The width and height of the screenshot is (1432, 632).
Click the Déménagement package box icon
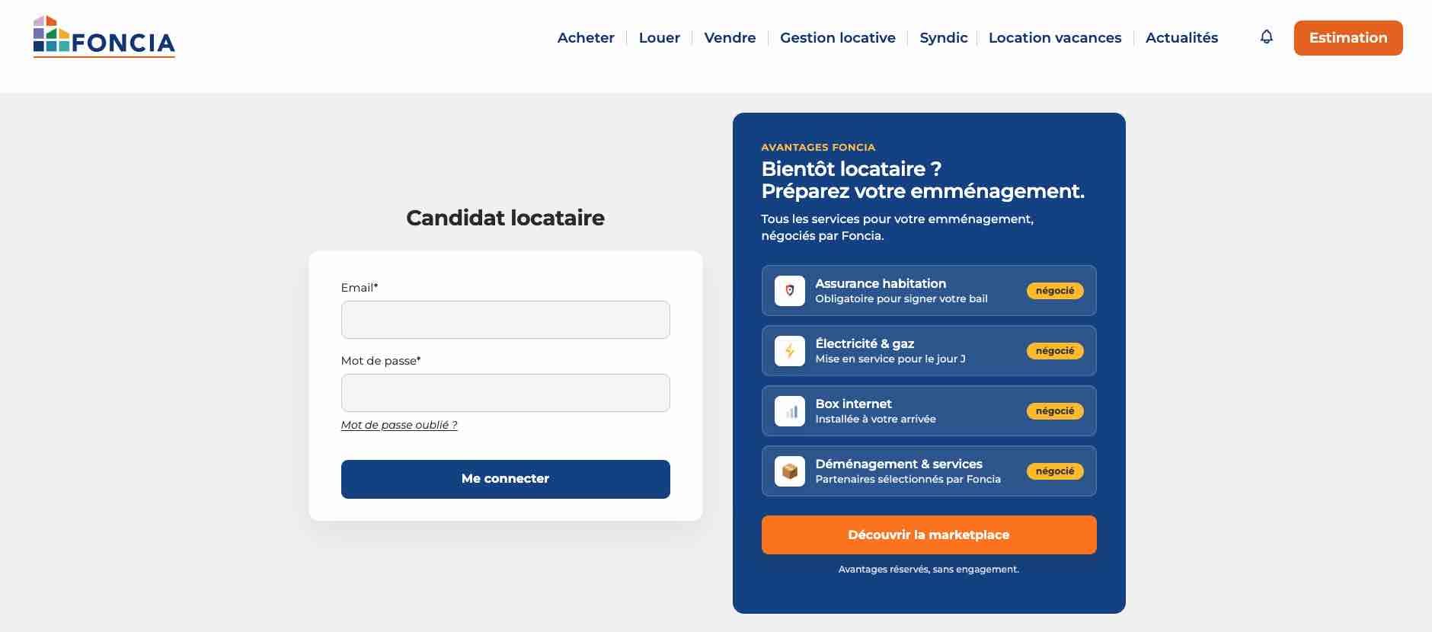(789, 471)
